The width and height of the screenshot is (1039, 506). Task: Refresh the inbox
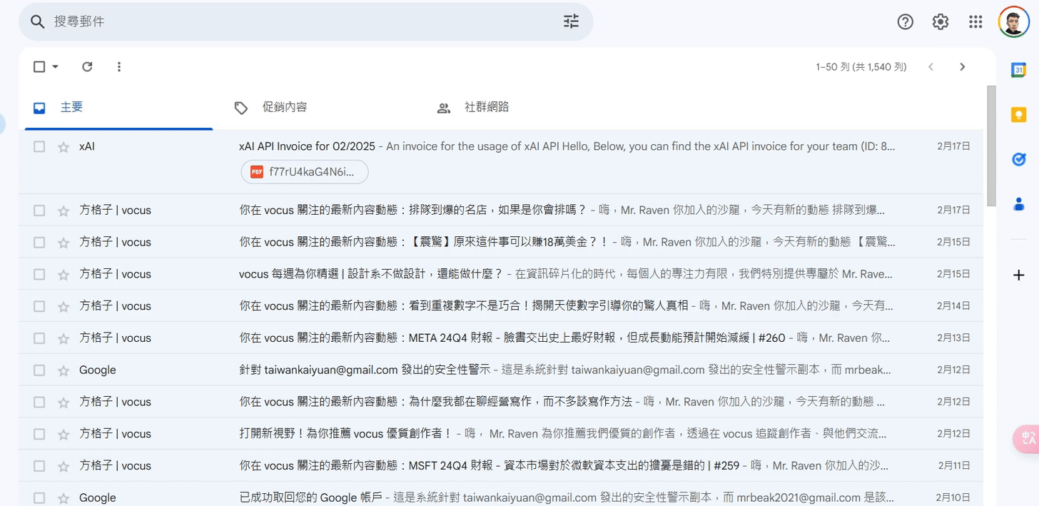(x=87, y=66)
